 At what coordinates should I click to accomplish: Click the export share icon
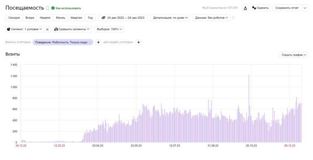tap(245, 8)
